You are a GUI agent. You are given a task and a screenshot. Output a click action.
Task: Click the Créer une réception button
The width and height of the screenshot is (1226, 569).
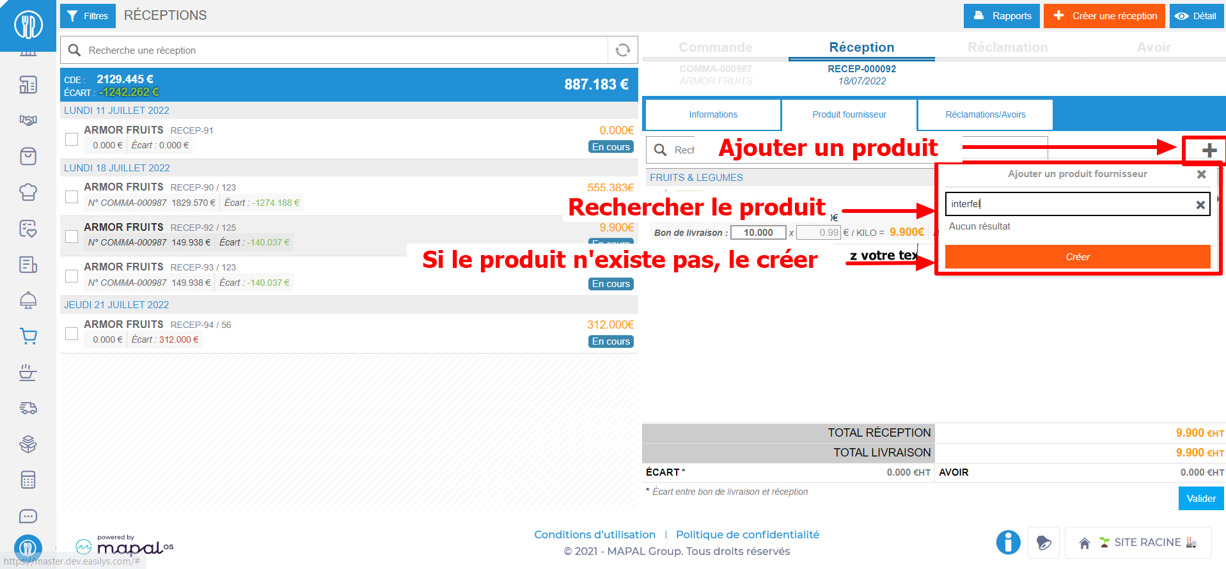1104,16
